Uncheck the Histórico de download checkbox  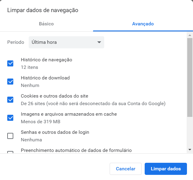pos(10,82)
